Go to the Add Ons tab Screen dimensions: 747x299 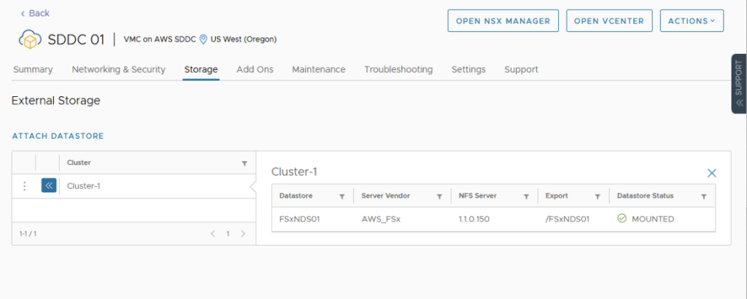tap(255, 69)
